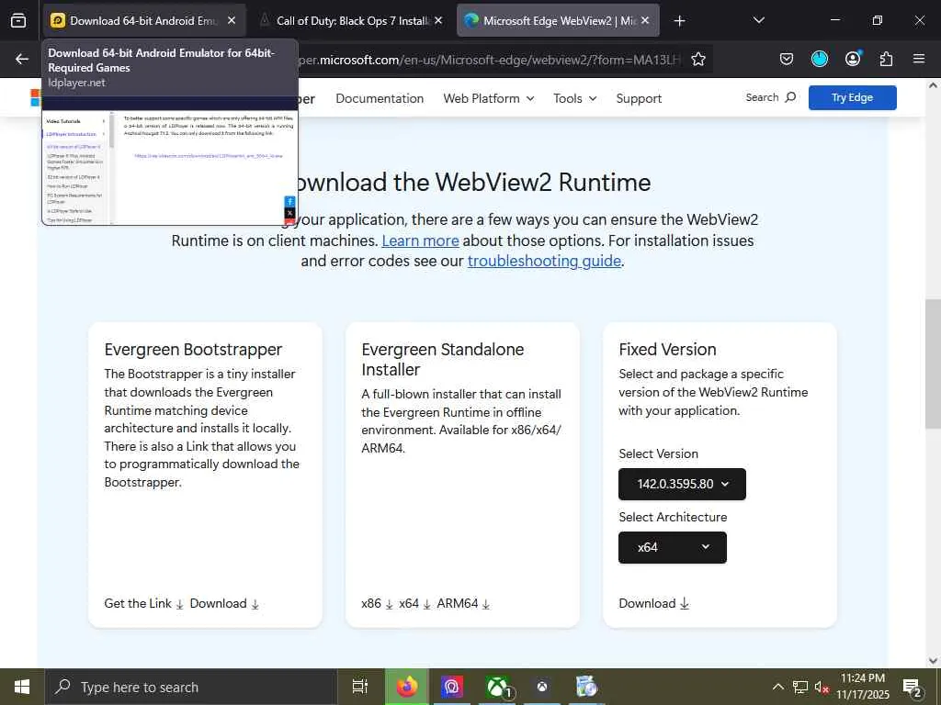
Task: Follow the Learn more link
Action: coord(420,241)
